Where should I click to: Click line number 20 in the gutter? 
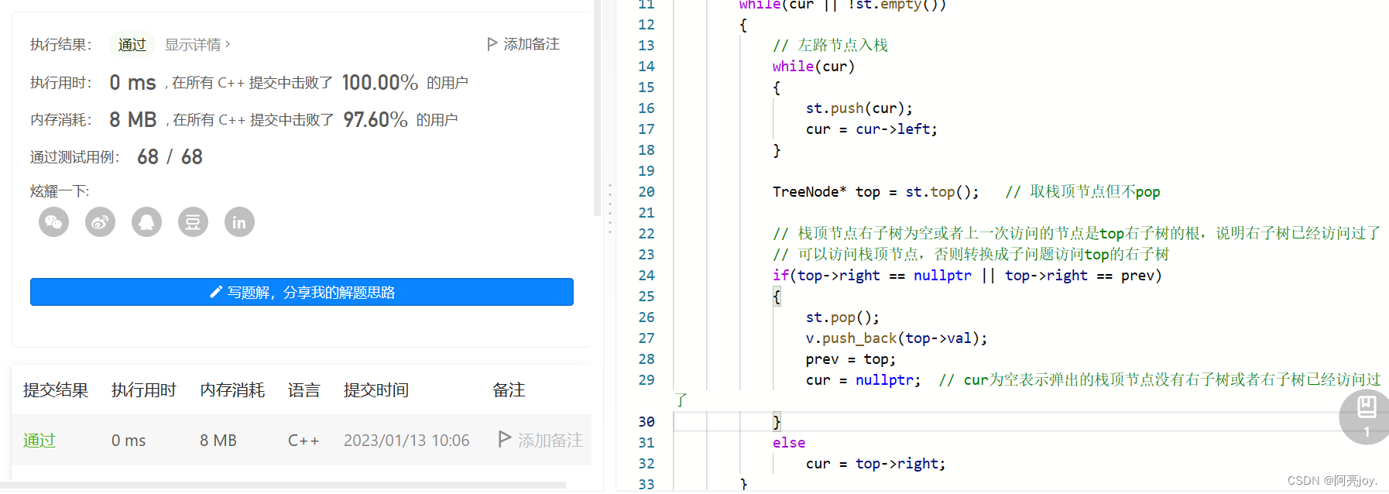pos(646,191)
